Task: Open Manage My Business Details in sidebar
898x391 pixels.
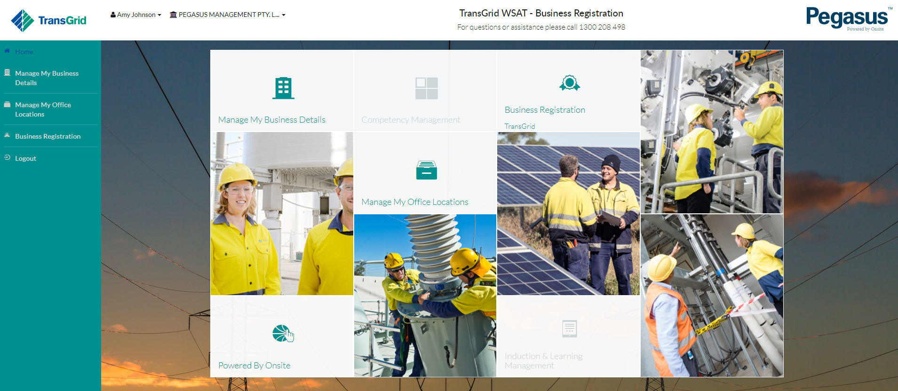Action: click(x=47, y=78)
